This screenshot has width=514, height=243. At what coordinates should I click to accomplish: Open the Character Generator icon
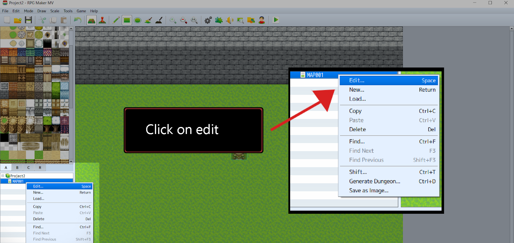tap(262, 20)
